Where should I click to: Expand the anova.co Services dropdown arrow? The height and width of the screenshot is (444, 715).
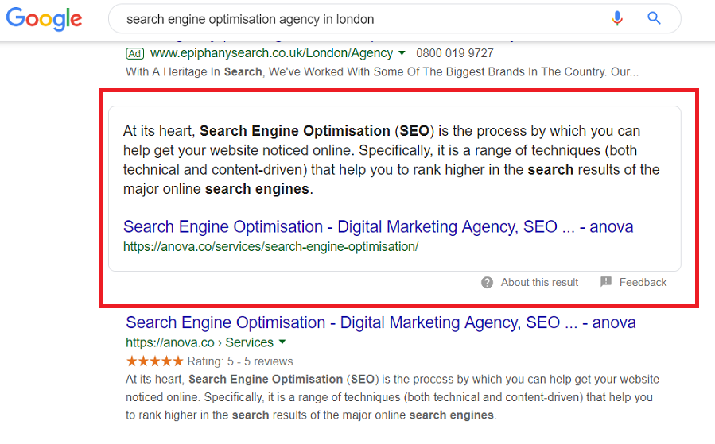[x=282, y=342]
